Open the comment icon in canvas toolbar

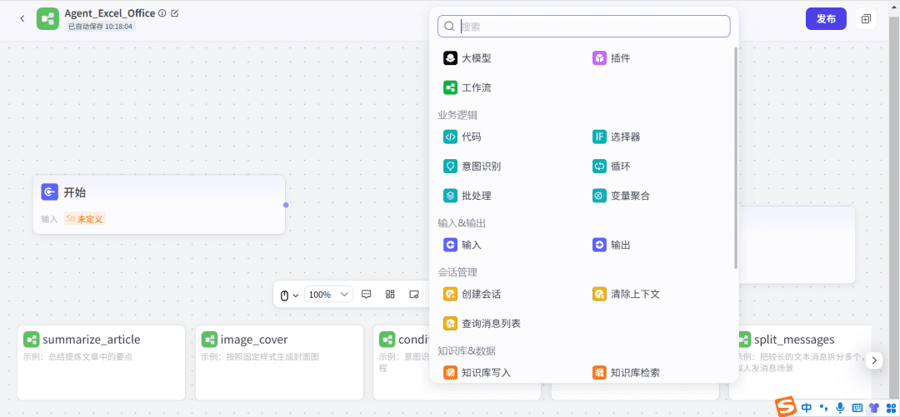coord(366,295)
